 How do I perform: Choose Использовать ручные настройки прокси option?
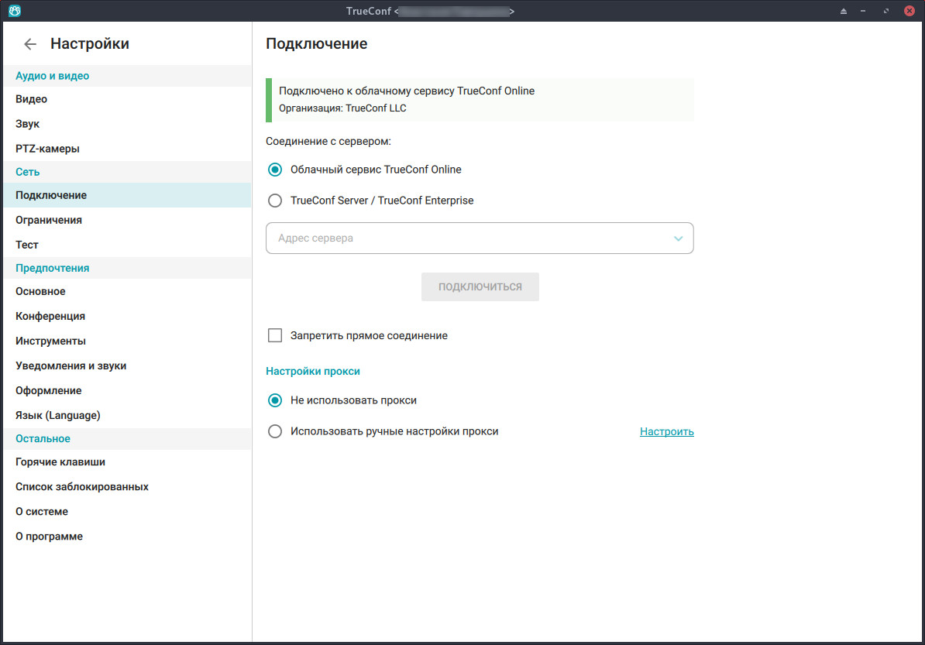pyautogui.click(x=275, y=431)
